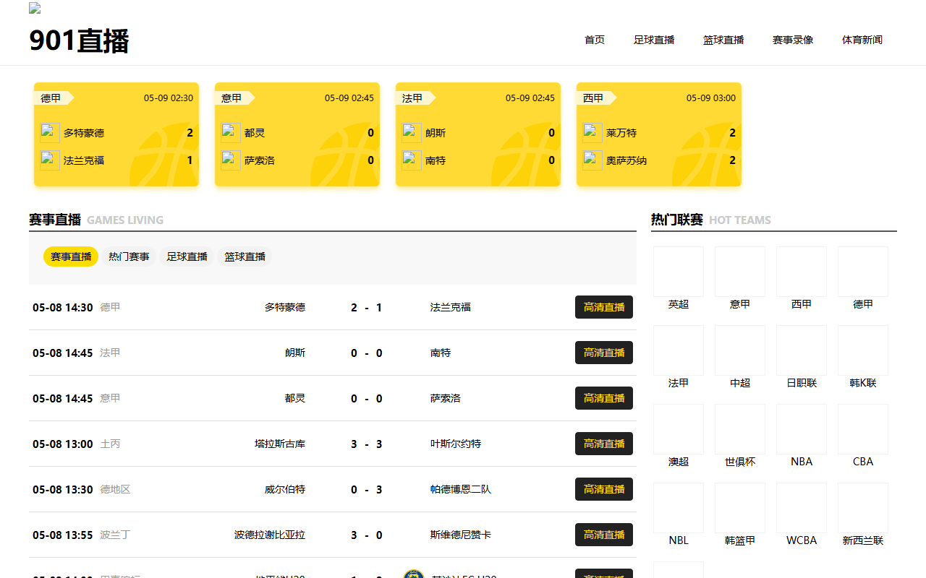Click the 法兰克福 team logo in 德甲 card
926x578 pixels.
tap(50, 160)
